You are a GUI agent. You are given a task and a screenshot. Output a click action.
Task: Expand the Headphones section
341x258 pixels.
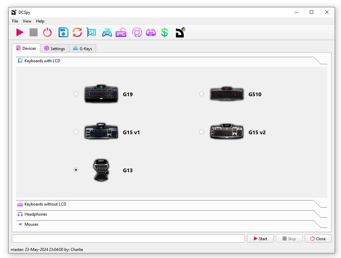click(x=36, y=214)
